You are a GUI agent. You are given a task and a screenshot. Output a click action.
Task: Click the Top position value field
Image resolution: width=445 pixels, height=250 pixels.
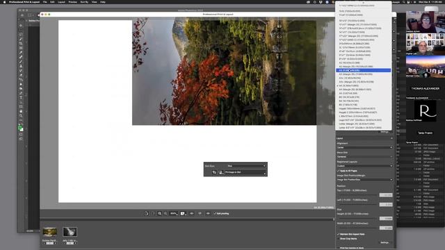point(386,195)
